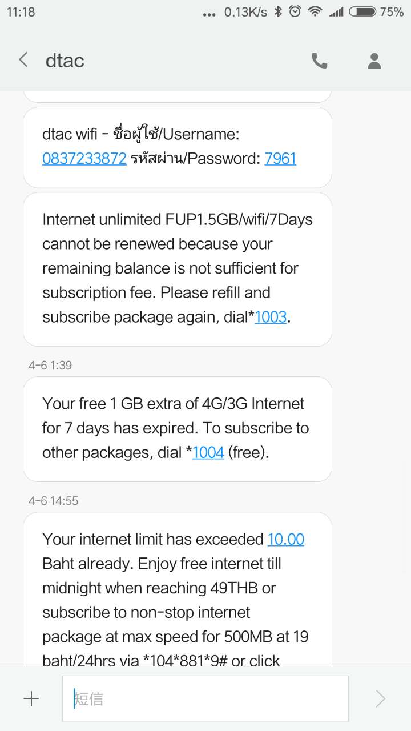The image size is (411, 731).
Task: Tap the 10.00 amount link
Action: pos(285,539)
